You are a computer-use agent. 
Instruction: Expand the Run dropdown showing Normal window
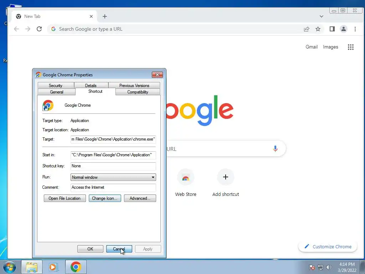(113, 177)
